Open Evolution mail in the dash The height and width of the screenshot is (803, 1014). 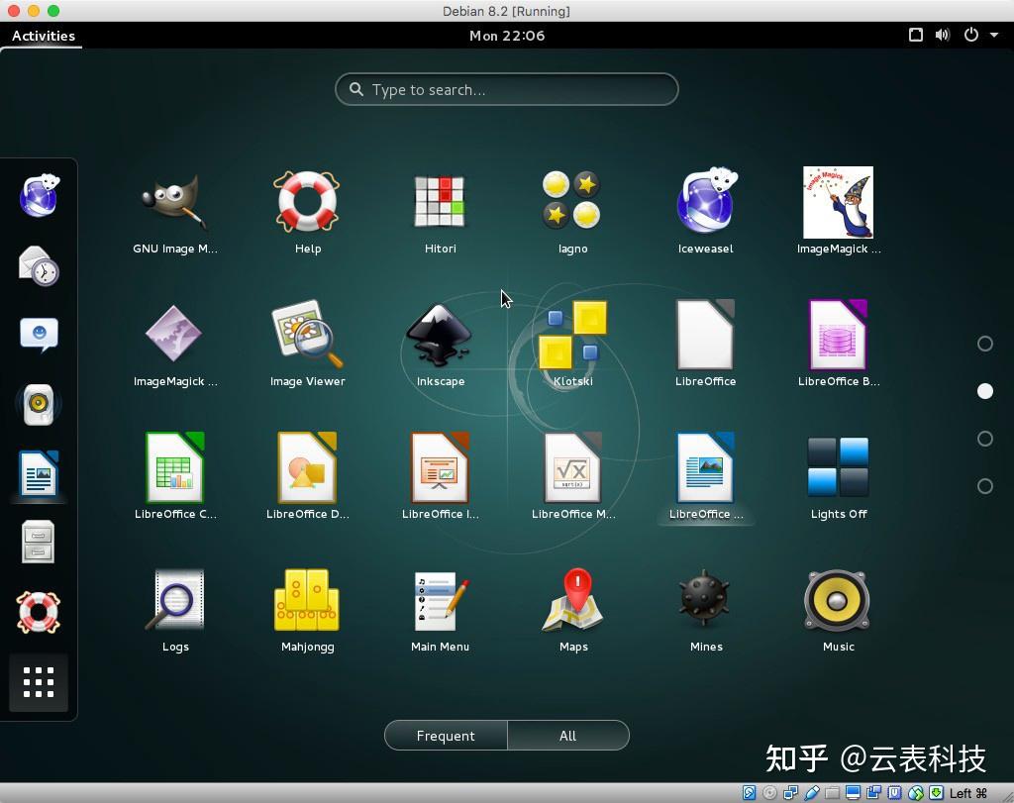[39, 265]
